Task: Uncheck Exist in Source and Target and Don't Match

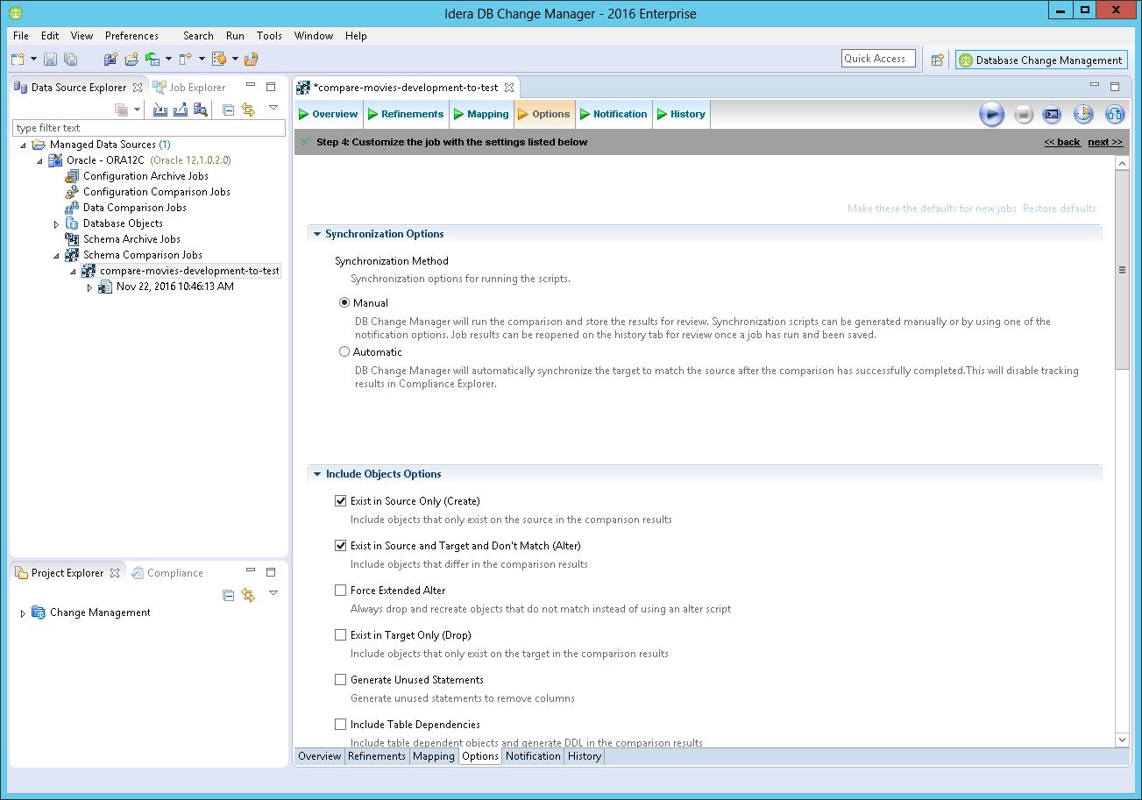Action: [x=341, y=545]
